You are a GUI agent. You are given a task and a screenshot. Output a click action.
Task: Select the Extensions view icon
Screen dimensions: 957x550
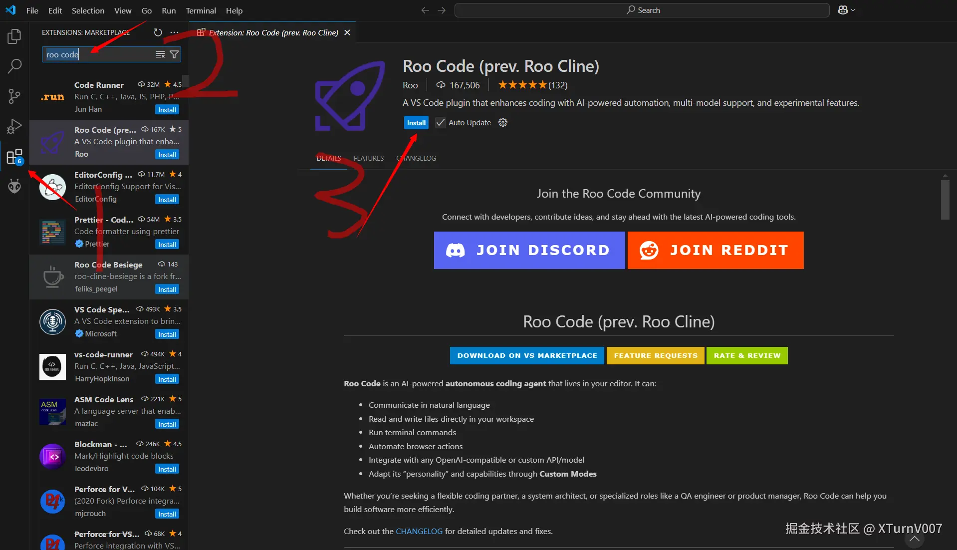(14, 156)
